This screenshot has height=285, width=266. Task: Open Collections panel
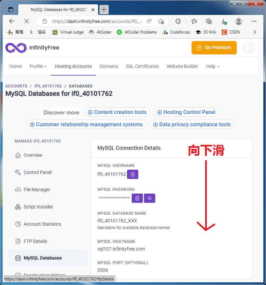coord(209,21)
